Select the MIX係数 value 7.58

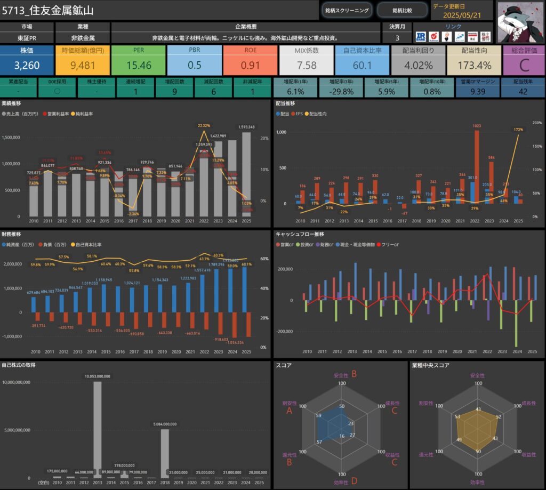(x=307, y=65)
